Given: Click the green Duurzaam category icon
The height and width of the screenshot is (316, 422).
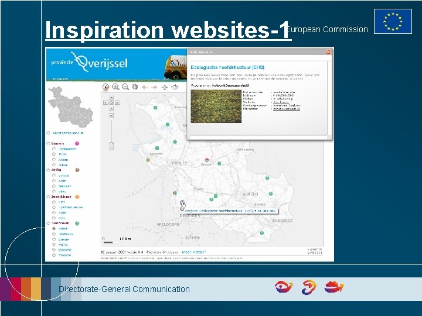Looking at the screenshot, I should 77,224.
